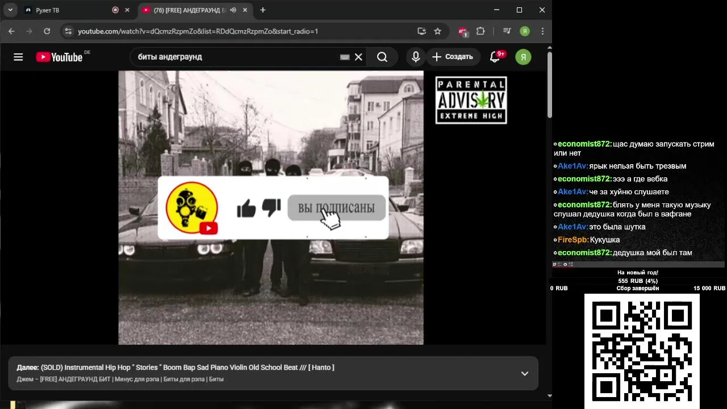Screen dimensions: 727x409
Task: Go forward in browser history
Action: coord(29,31)
